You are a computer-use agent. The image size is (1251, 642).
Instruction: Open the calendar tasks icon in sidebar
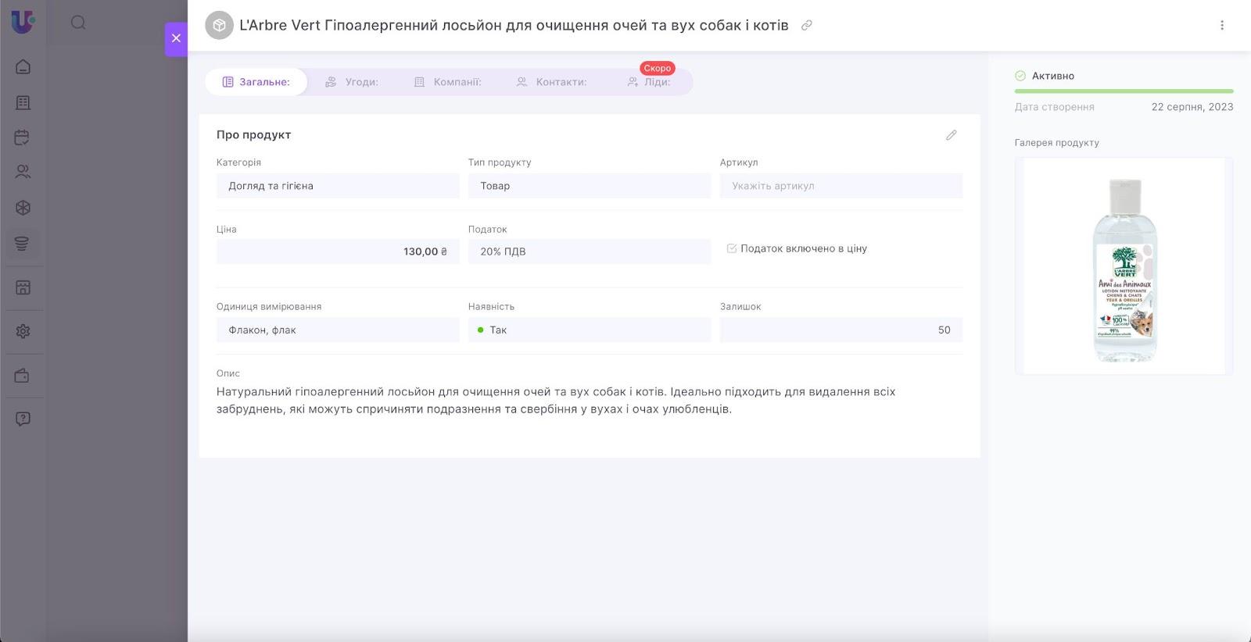pyautogui.click(x=23, y=137)
